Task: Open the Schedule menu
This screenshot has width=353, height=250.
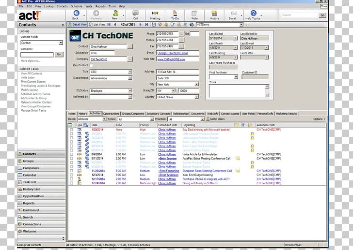Action: 77,6
